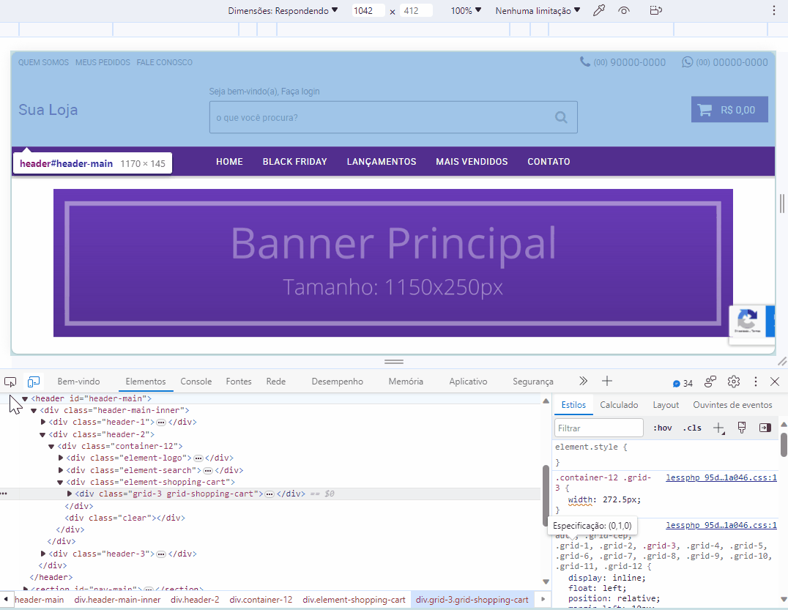Switch to the Bem-vindo tab
The height and width of the screenshot is (610, 788).
click(x=78, y=382)
